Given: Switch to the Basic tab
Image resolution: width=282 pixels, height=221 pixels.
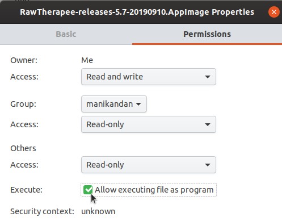Looking at the screenshot, I should tap(66, 34).
